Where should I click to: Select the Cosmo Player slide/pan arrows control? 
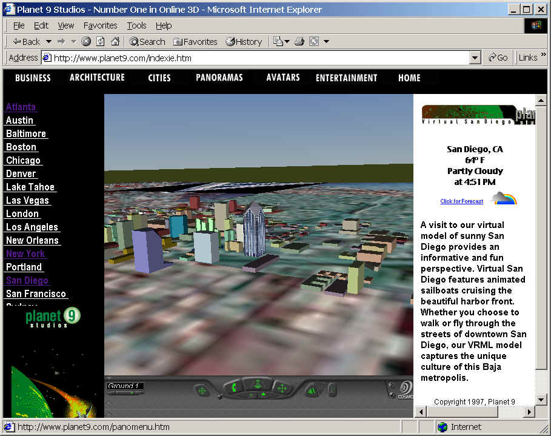(x=281, y=388)
